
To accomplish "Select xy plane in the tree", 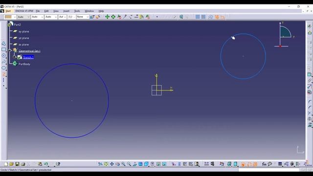I will pyautogui.click(x=23, y=31).
